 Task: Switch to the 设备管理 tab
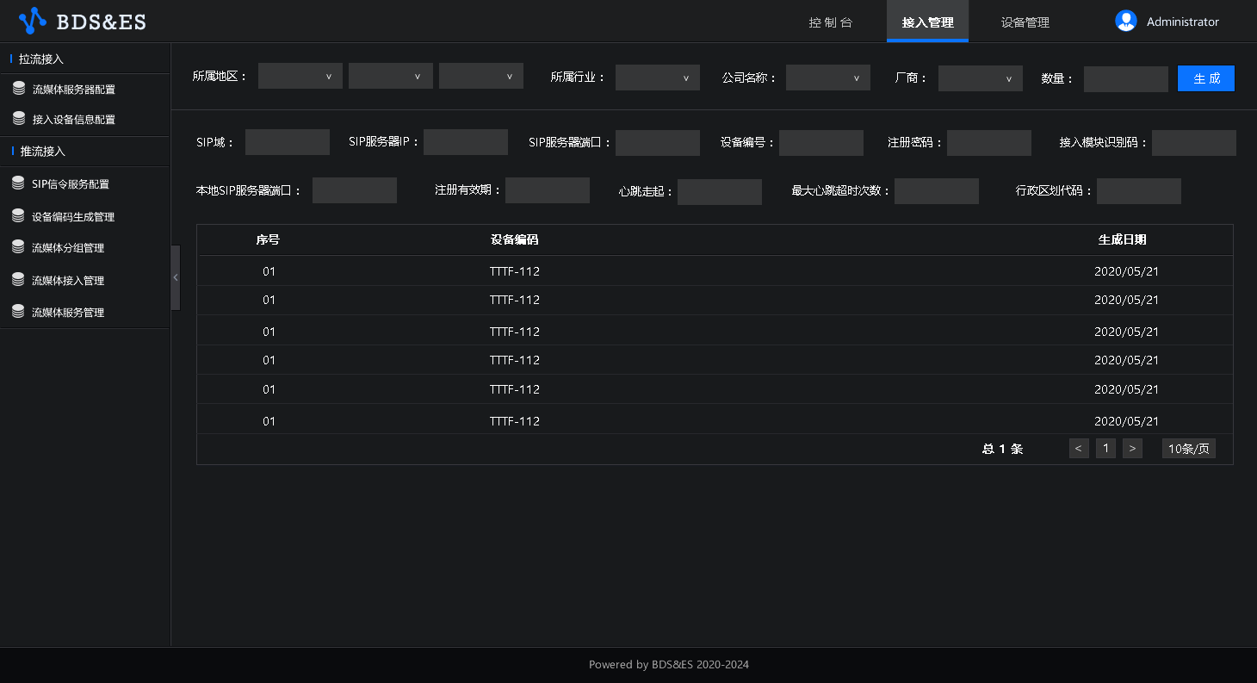[x=1025, y=22]
